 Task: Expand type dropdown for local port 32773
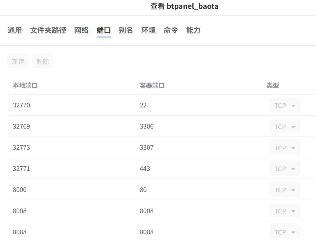[x=285, y=148]
